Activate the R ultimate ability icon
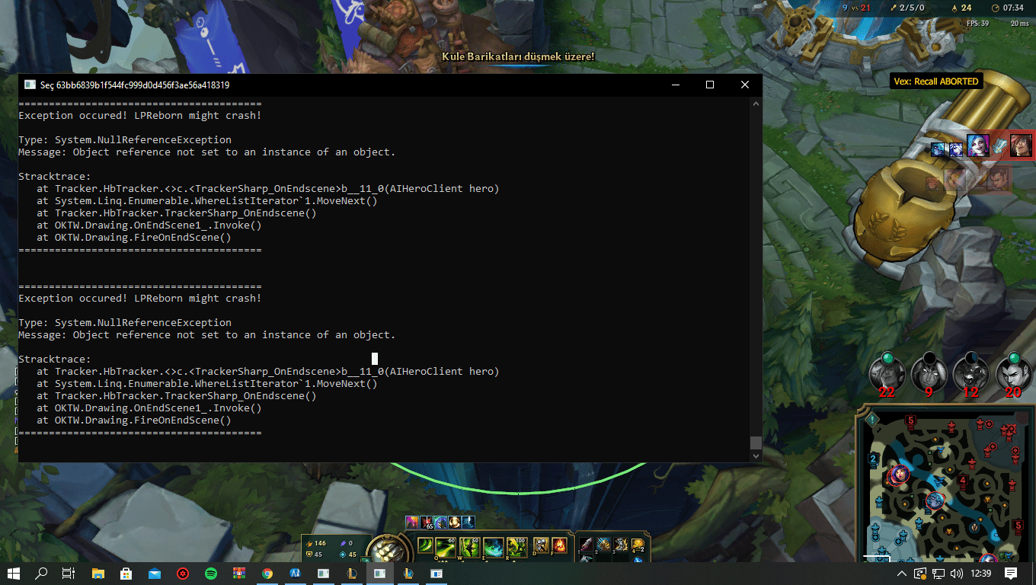The height and width of the screenshot is (585, 1036). tap(518, 548)
